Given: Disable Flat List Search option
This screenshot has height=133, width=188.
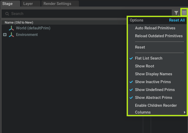Looking at the screenshot, I should point(148,58).
